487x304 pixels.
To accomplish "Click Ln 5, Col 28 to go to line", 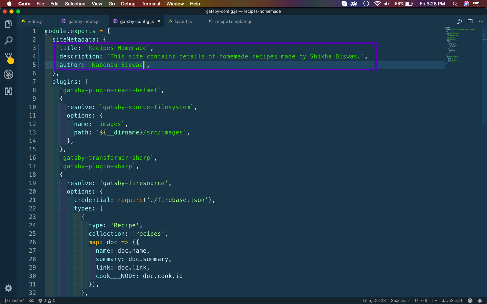I will [374, 301].
